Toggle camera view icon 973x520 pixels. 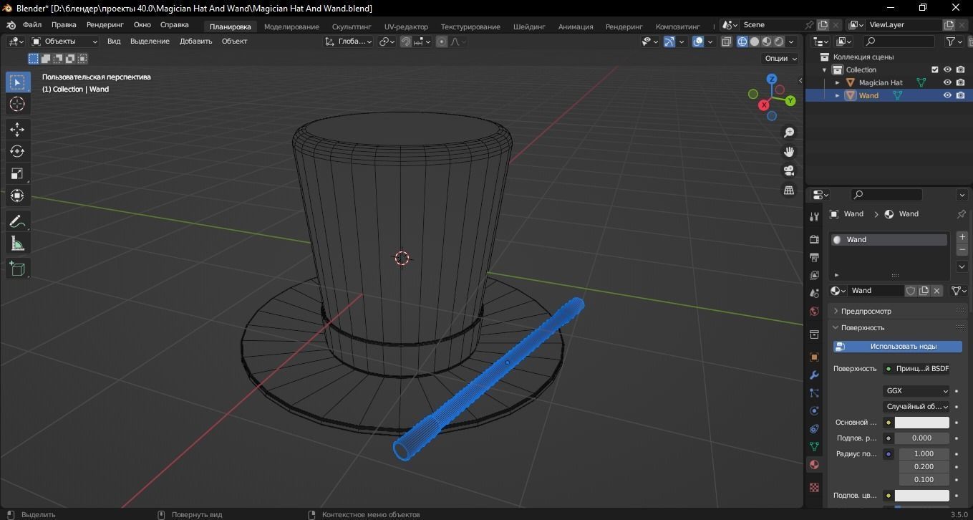point(789,170)
